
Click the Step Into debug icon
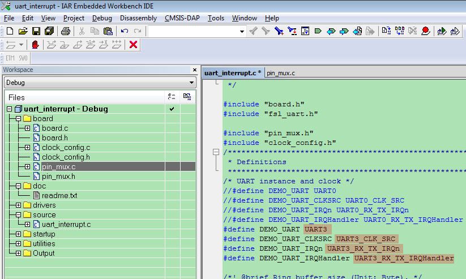pos(64,45)
